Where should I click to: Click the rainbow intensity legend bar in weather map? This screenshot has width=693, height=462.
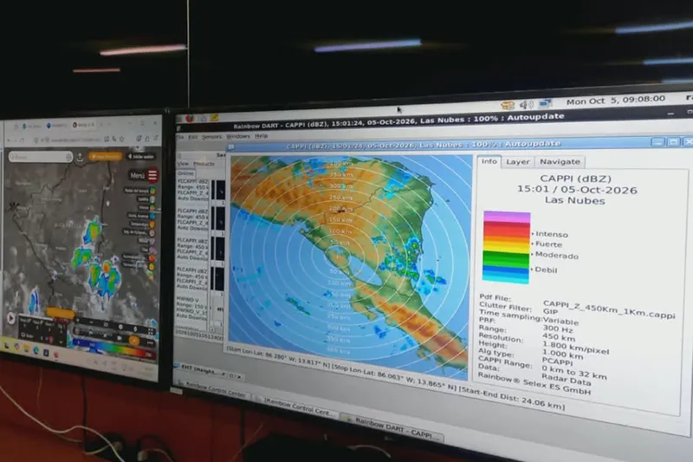point(114,348)
